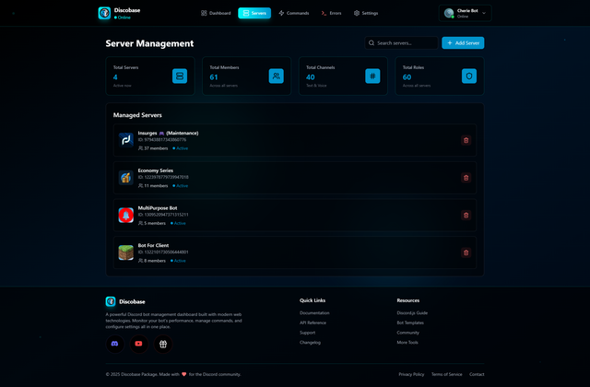This screenshot has height=387, width=590.
Task: Click the Add Server button
Action: point(463,43)
